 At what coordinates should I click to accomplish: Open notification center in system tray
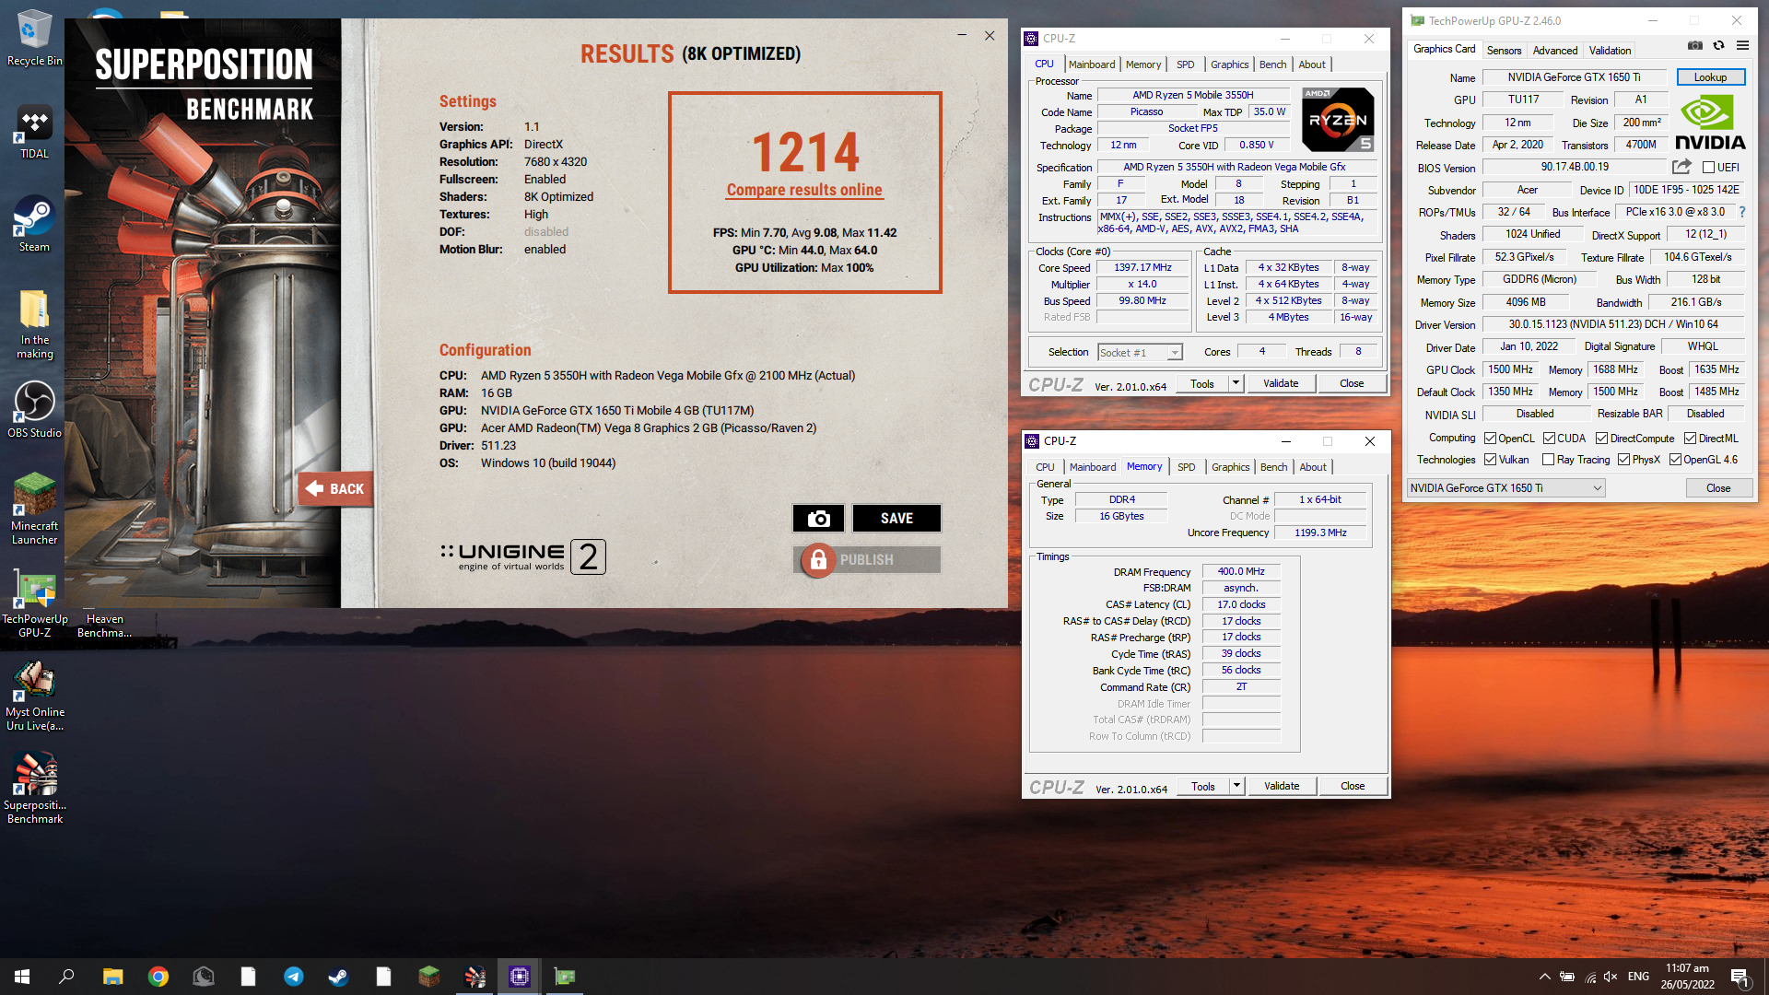point(1740,977)
